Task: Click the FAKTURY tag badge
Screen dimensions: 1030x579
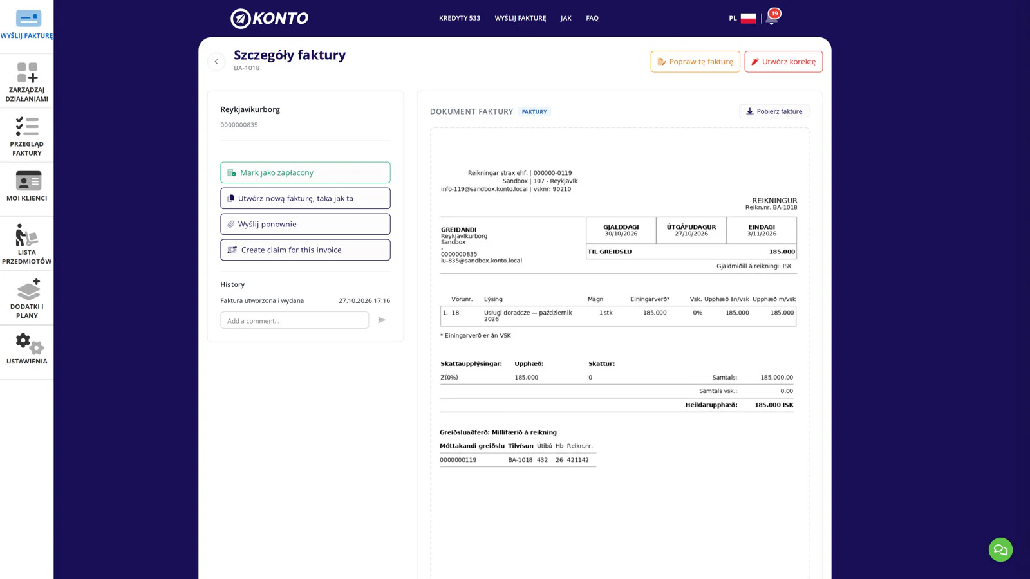Action: (534, 112)
